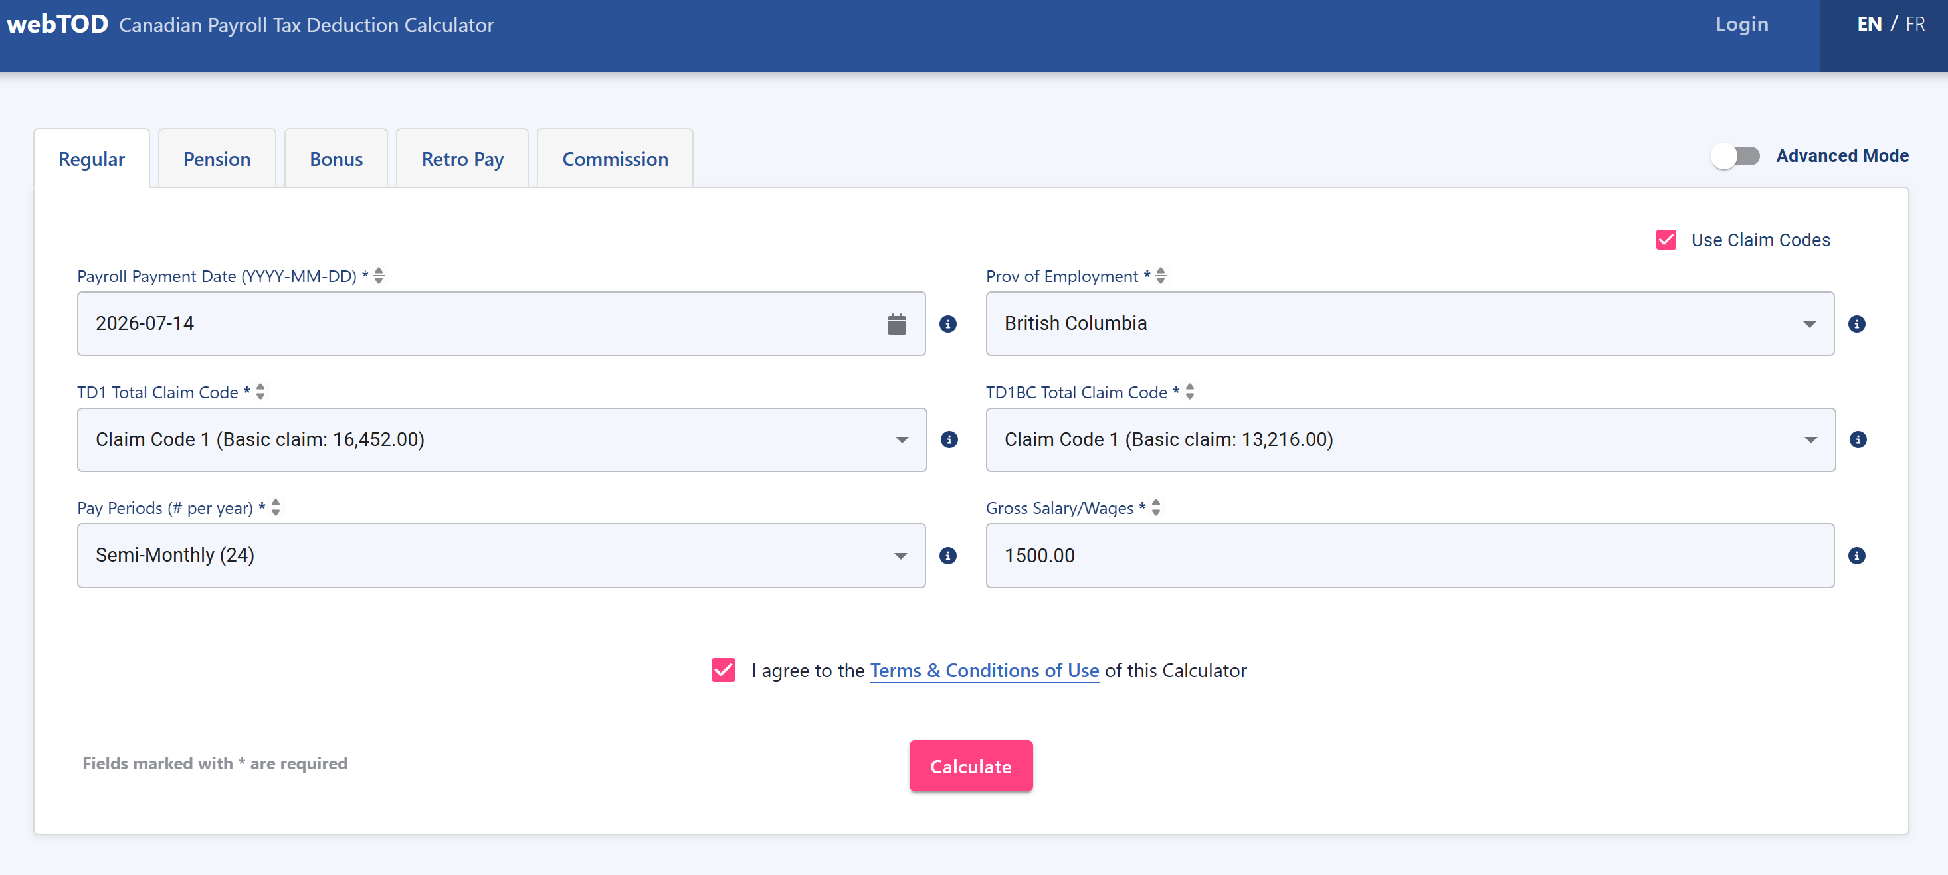Open Terms & Conditions of Use link
This screenshot has height=875, width=1948.
[x=985, y=671]
